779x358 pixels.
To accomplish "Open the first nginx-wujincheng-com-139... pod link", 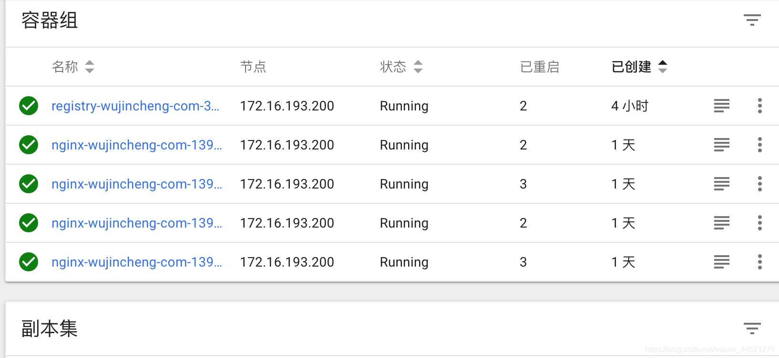I will click(137, 145).
